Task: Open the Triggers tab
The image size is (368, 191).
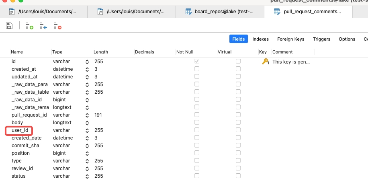Action: click(321, 39)
